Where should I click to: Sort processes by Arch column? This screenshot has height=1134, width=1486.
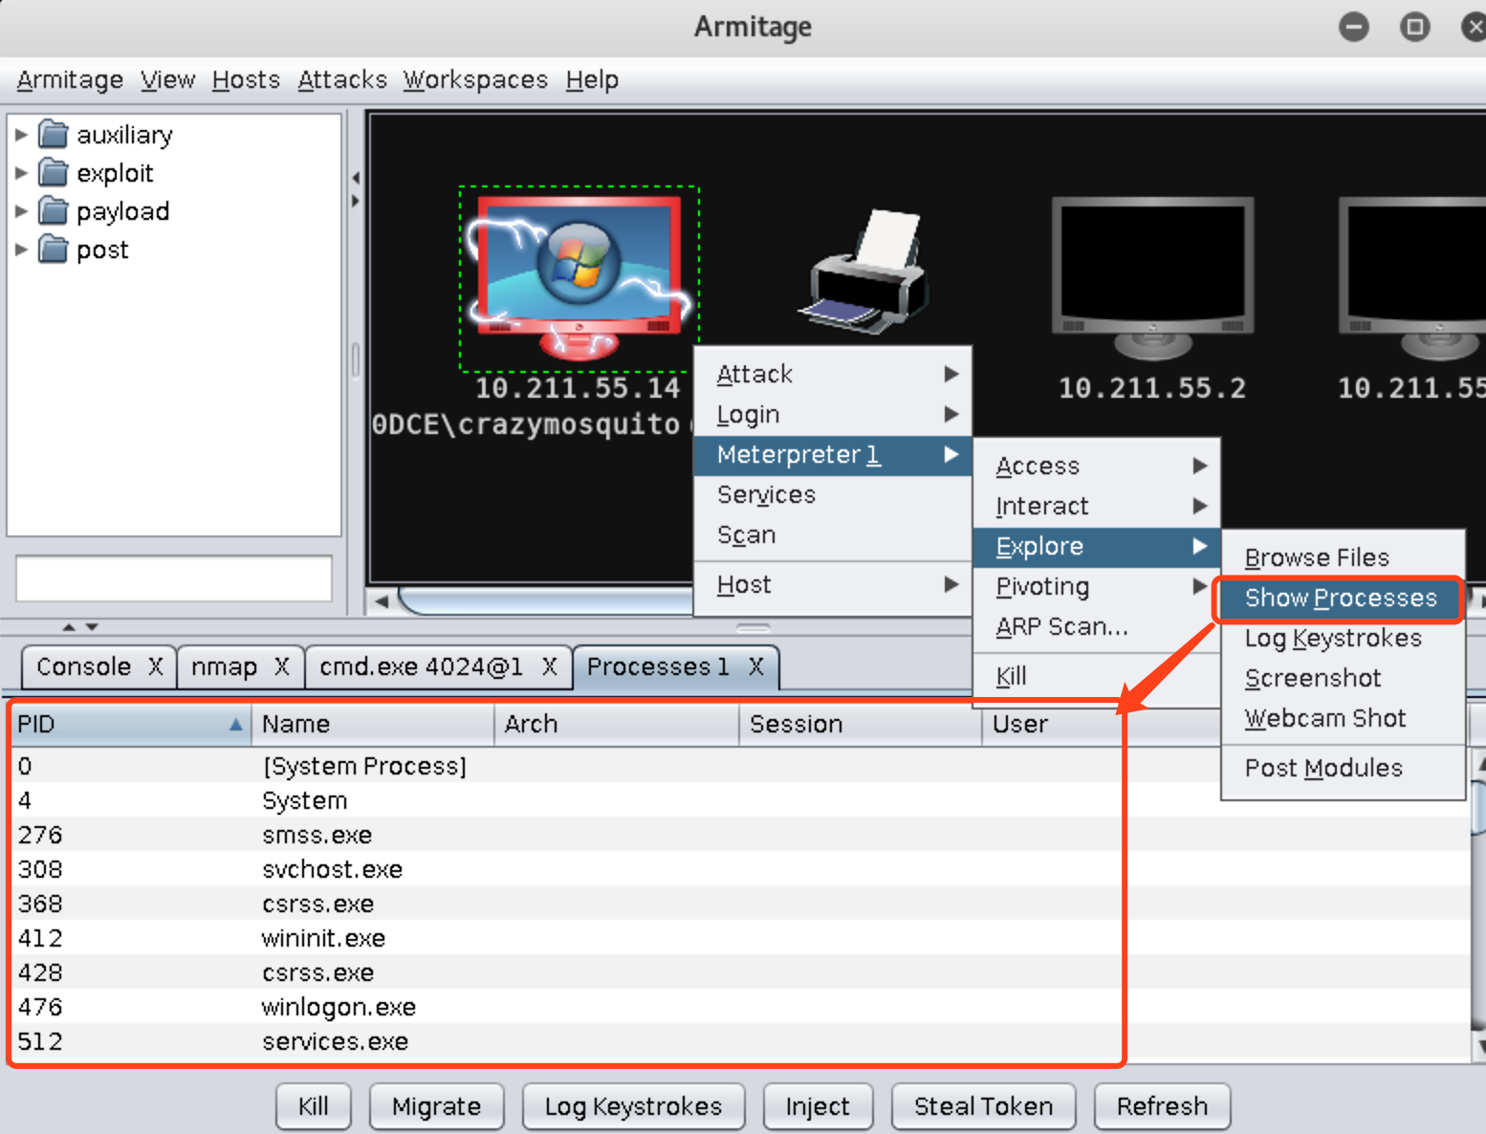[617, 724]
